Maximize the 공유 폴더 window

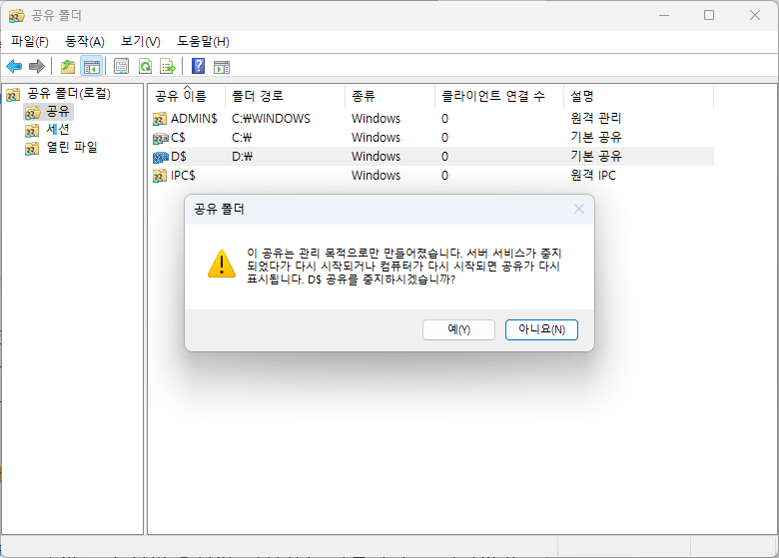click(709, 15)
